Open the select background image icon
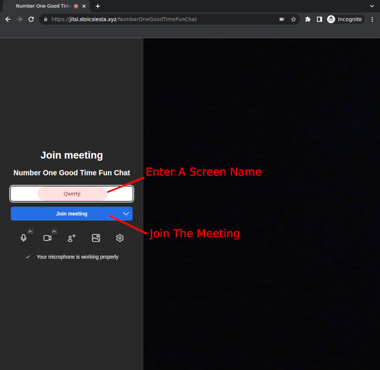380x370 pixels. click(96, 238)
